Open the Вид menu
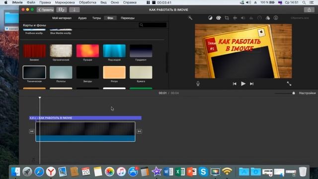This screenshot has height=179, width=318. click(x=103, y=2)
